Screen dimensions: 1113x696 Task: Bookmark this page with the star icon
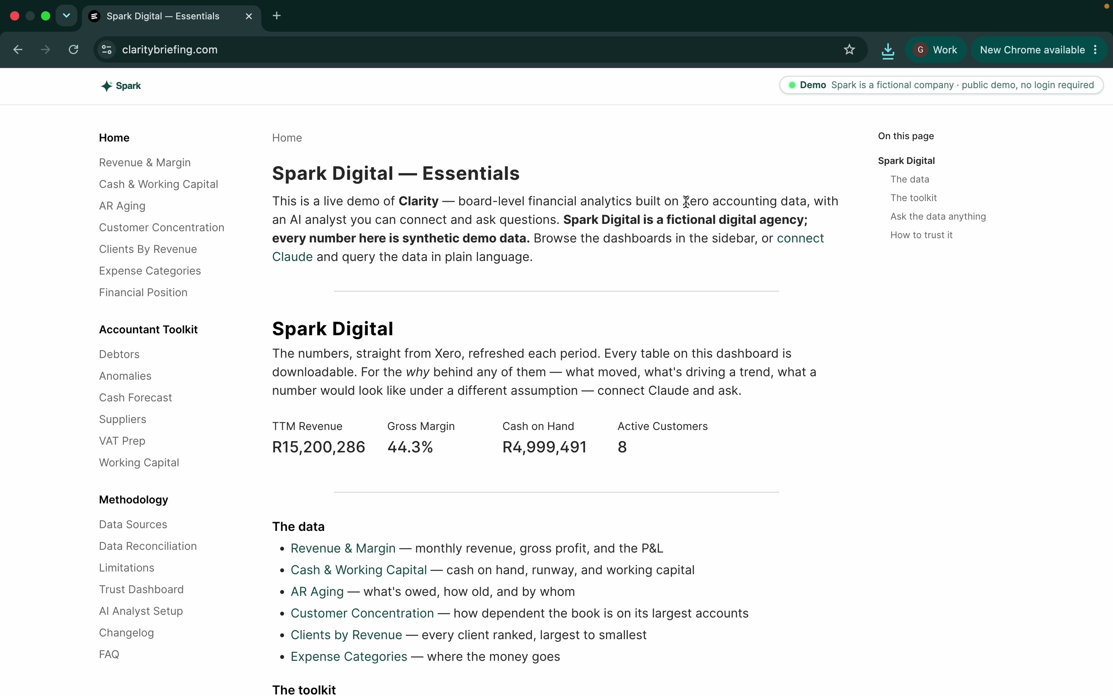click(x=849, y=50)
